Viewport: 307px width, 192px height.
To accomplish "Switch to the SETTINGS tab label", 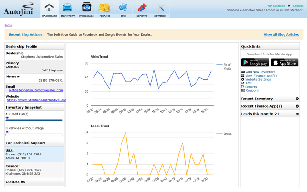I will pyautogui.click(x=160, y=16).
